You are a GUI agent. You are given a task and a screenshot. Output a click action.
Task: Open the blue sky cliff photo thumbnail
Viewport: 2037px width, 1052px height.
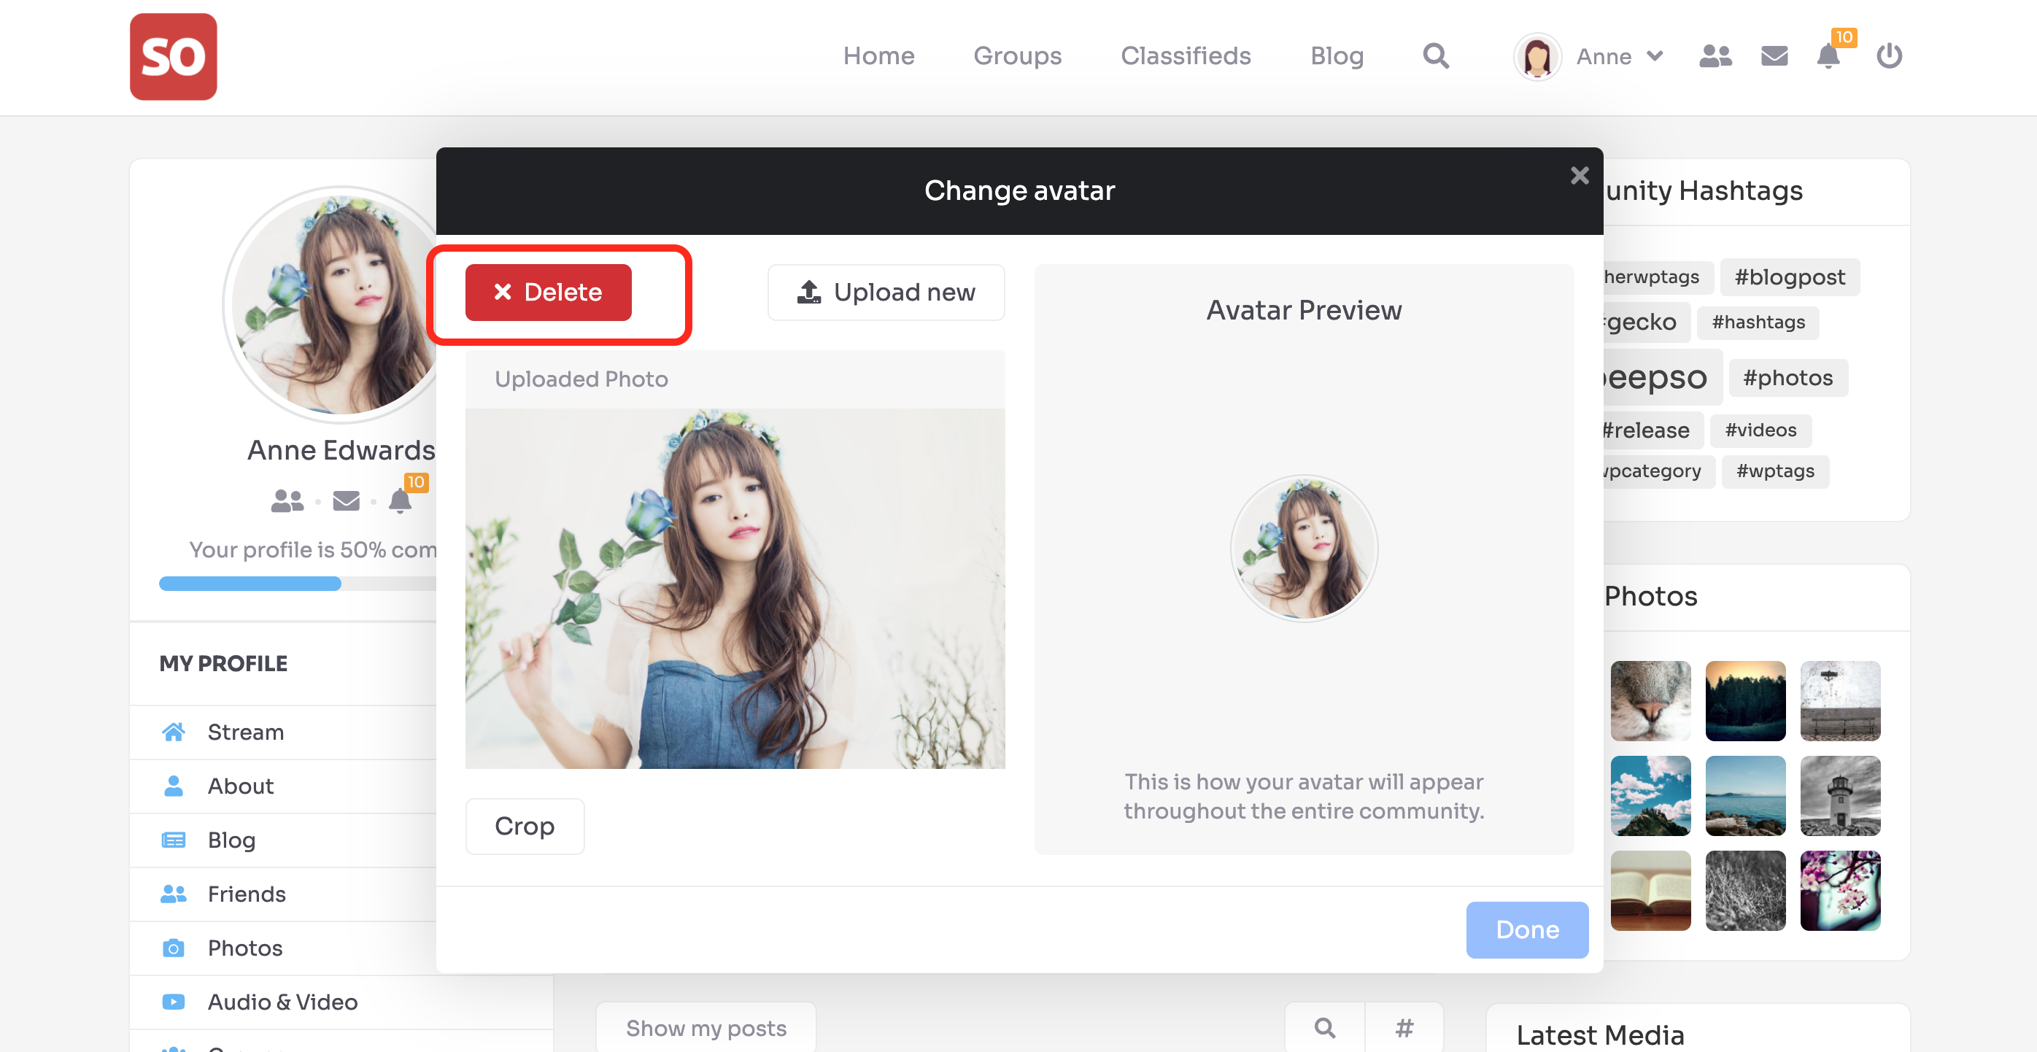tap(1650, 796)
